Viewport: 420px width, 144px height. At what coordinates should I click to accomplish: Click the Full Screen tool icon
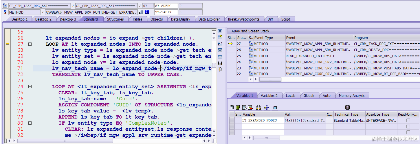(220, 50)
